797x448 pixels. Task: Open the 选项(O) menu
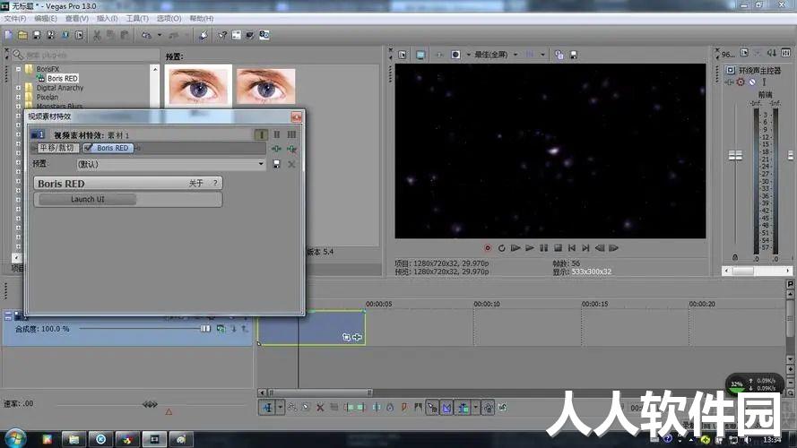point(169,18)
